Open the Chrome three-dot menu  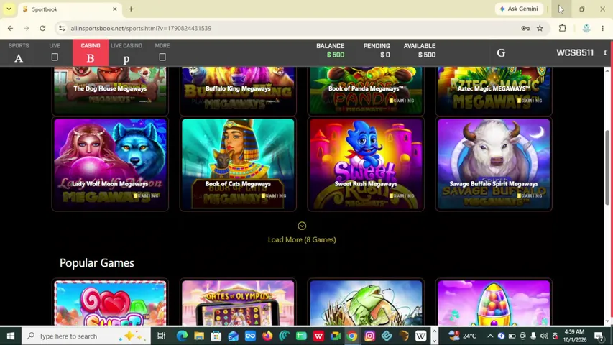click(602, 28)
